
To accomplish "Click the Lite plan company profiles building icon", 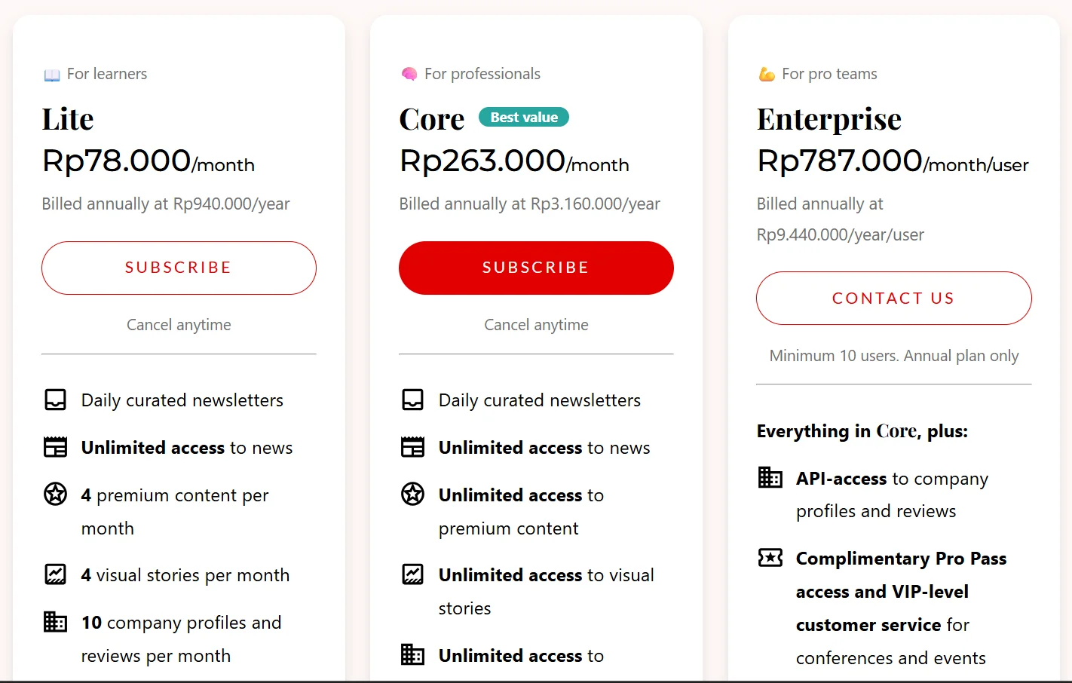I will 55,622.
